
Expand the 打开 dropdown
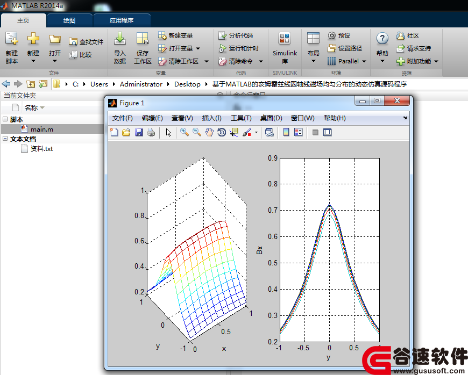tap(55, 61)
